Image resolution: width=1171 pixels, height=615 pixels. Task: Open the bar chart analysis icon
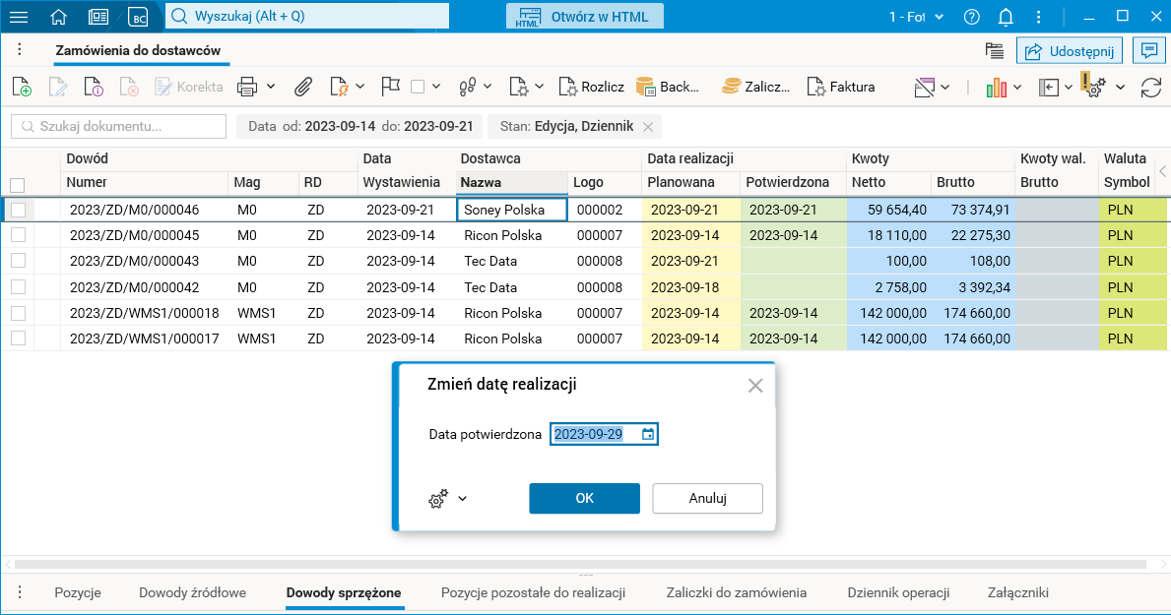pyautogui.click(x=997, y=88)
